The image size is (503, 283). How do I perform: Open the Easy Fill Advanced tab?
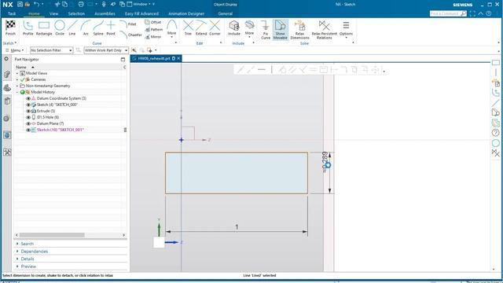coord(141,14)
